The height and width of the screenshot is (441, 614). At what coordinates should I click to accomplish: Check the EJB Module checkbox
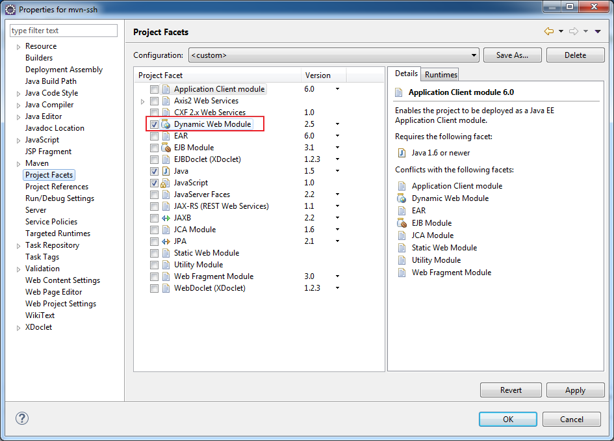coord(154,148)
